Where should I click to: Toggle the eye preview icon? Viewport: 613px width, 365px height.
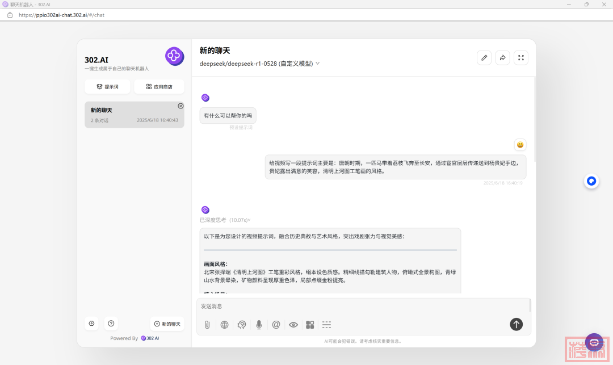[293, 325]
